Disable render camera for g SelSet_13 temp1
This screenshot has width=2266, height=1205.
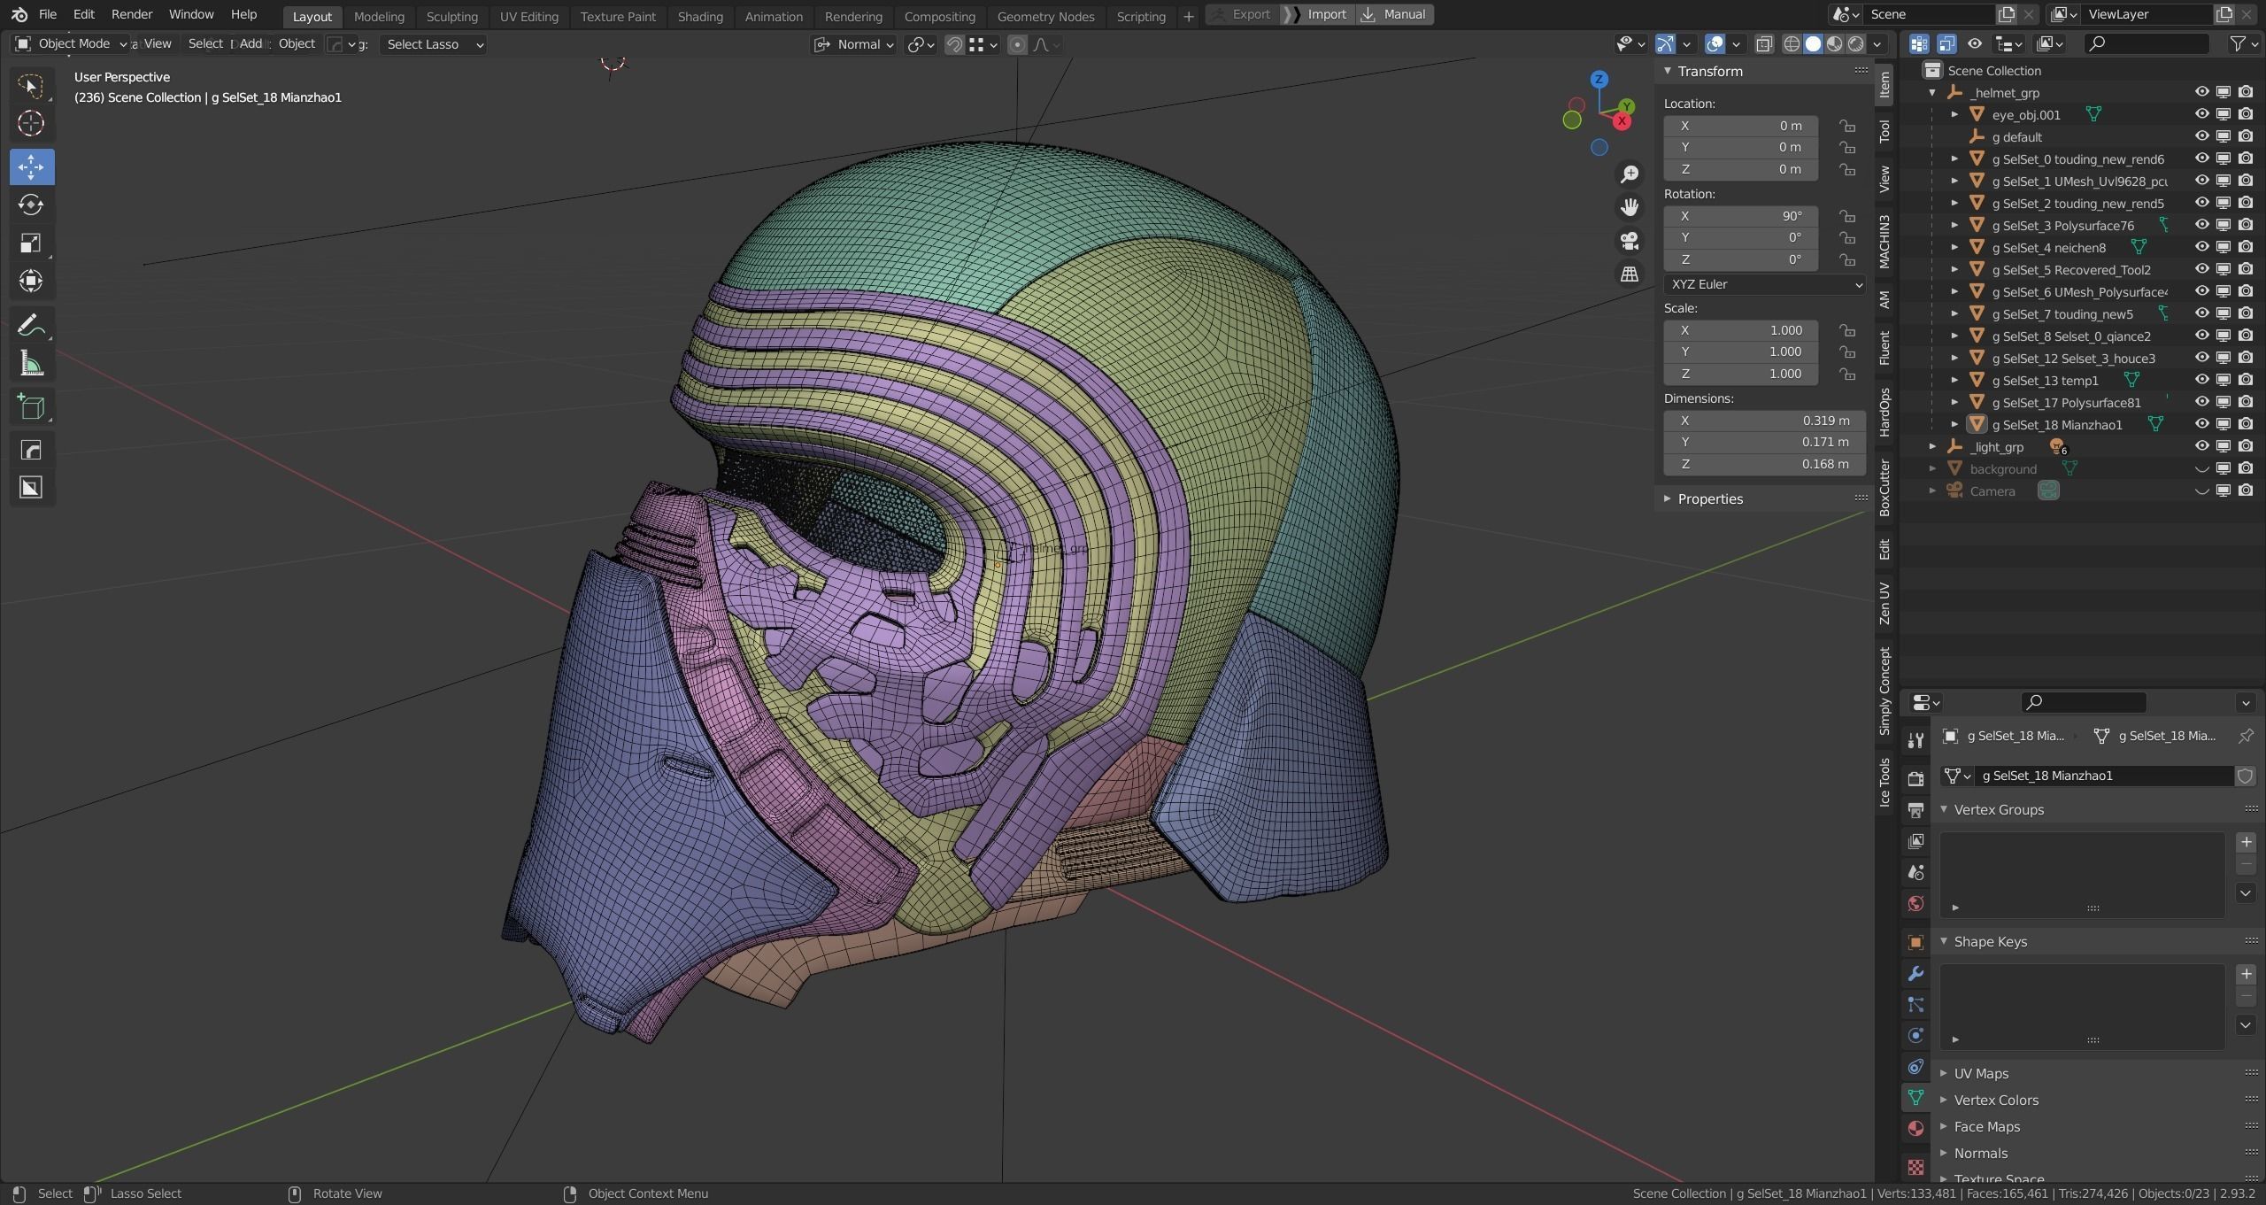[2246, 380]
